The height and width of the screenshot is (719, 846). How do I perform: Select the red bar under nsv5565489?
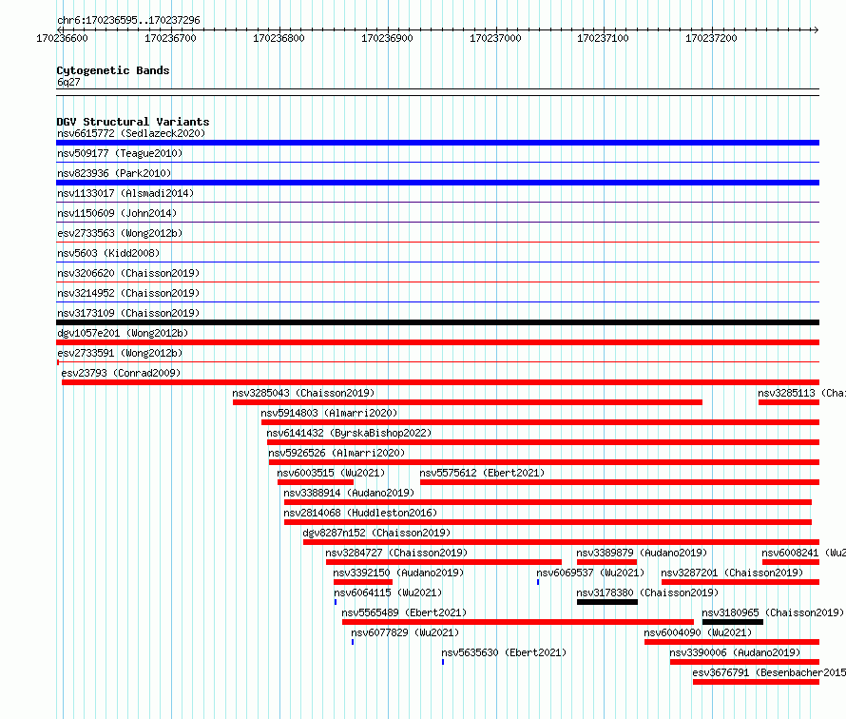[518, 622]
